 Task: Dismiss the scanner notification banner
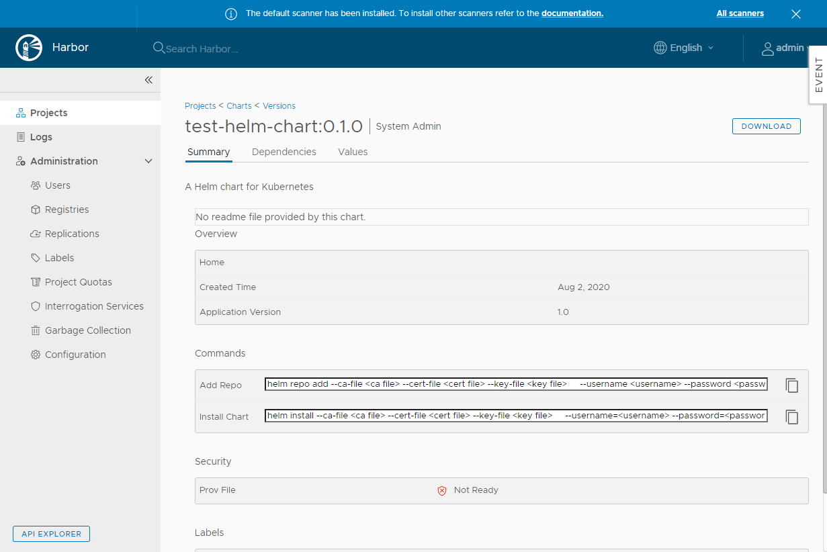coord(796,13)
